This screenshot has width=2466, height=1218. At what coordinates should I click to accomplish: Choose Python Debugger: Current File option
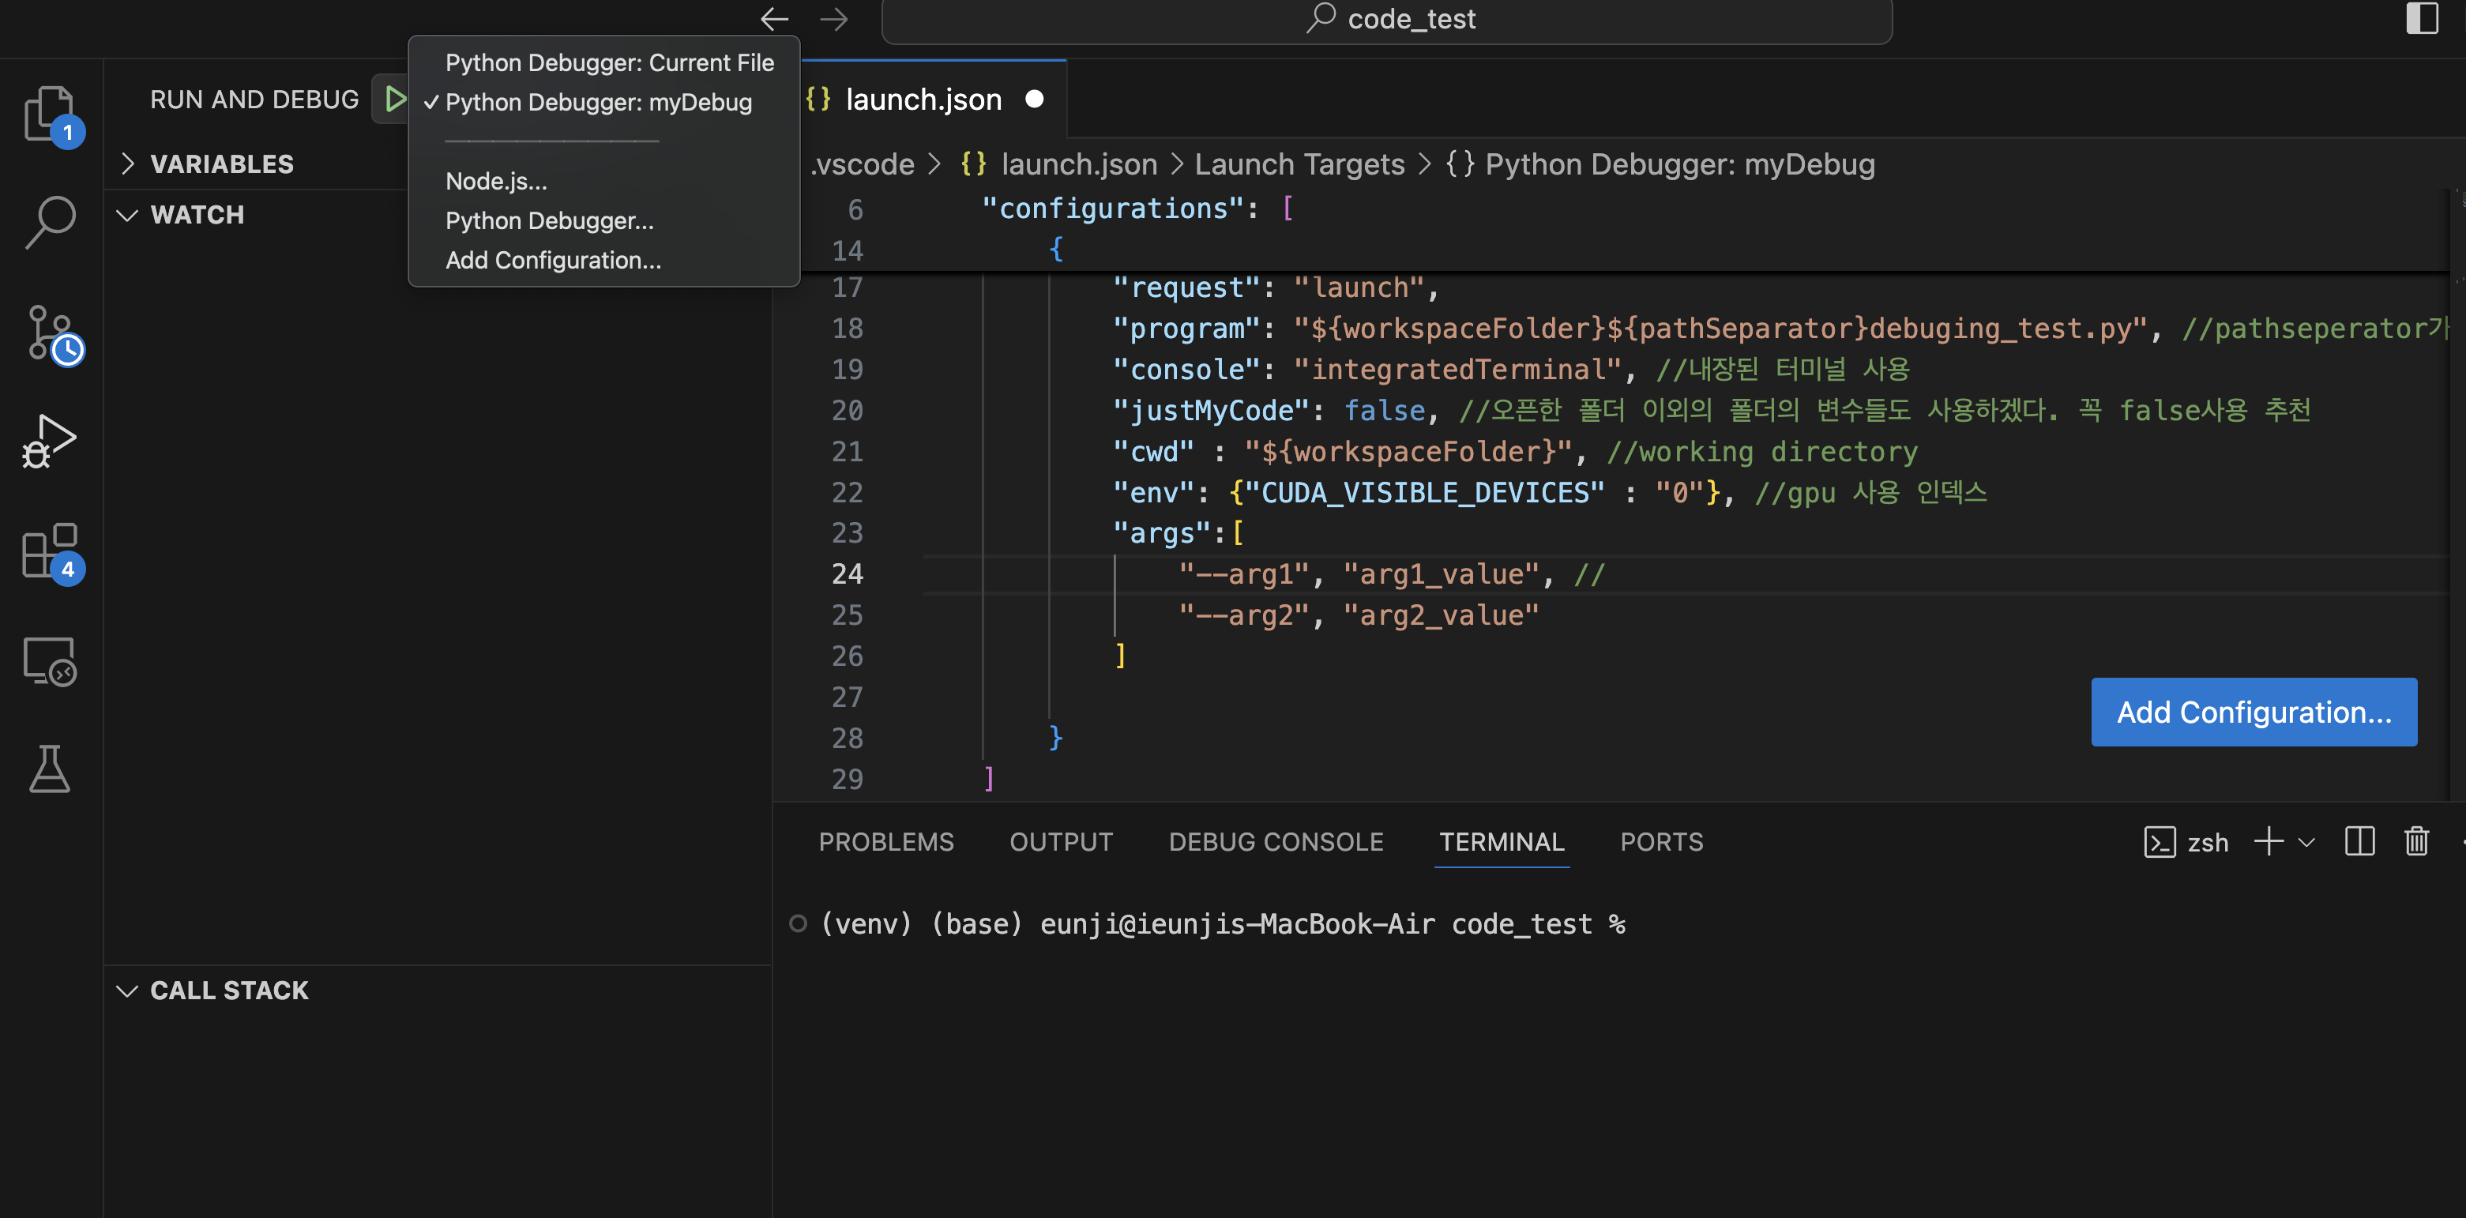click(609, 63)
